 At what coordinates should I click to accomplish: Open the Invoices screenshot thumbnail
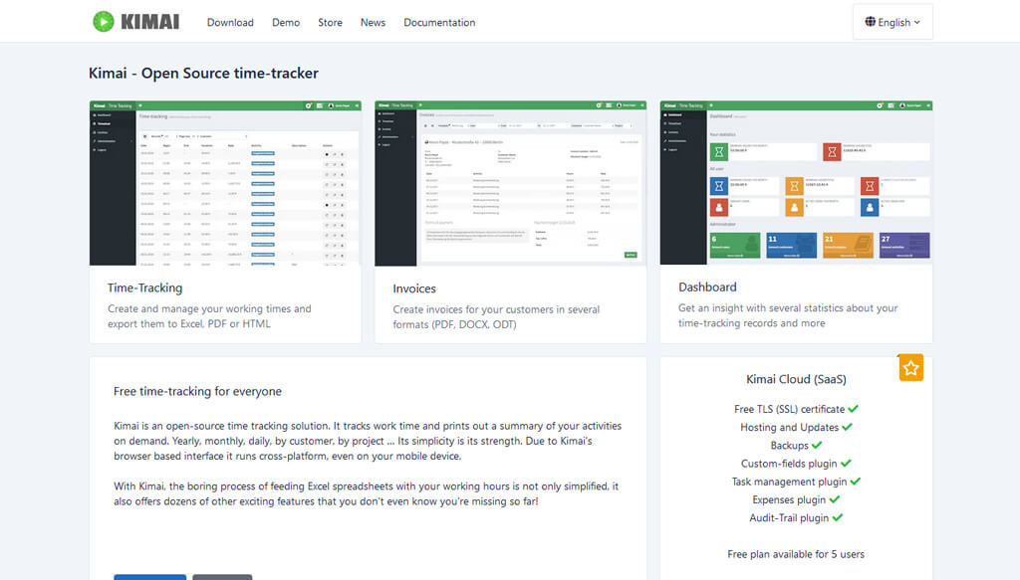coord(511,183)
